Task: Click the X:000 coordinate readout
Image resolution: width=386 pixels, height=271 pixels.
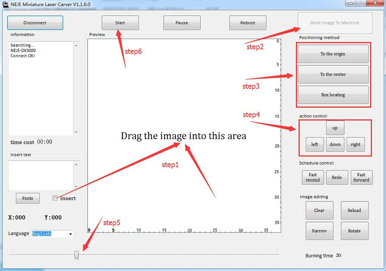Action: click(17, 218)
